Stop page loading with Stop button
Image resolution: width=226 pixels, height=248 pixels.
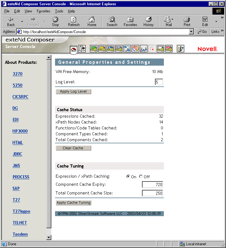coord(55,21)
